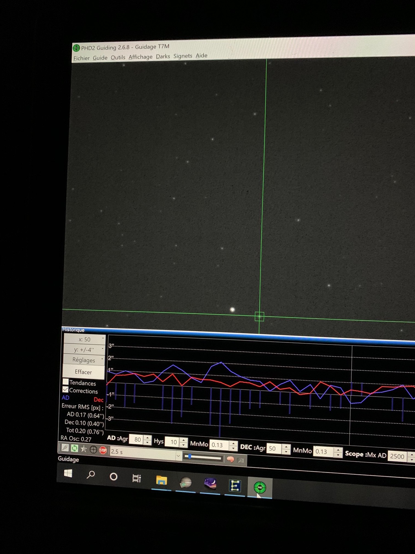Open File Explorer from taskbar
Image resolution: width=415 pixels, height=554 pixels.
161,481
